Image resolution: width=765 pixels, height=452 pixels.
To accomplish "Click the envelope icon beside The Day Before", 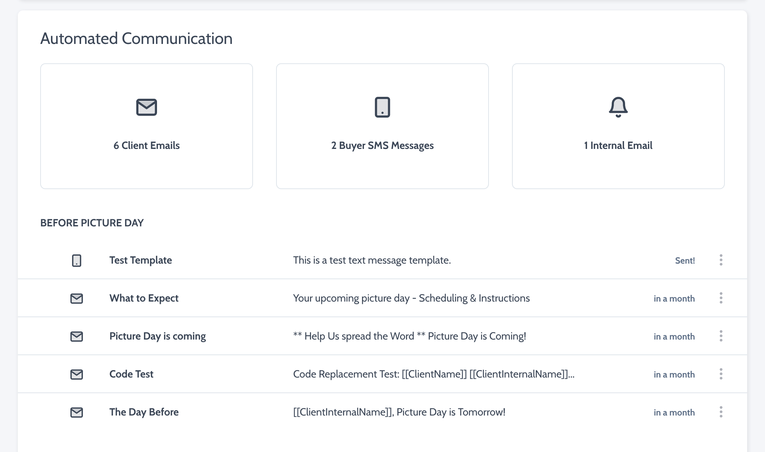I will [x=77, y=413].
